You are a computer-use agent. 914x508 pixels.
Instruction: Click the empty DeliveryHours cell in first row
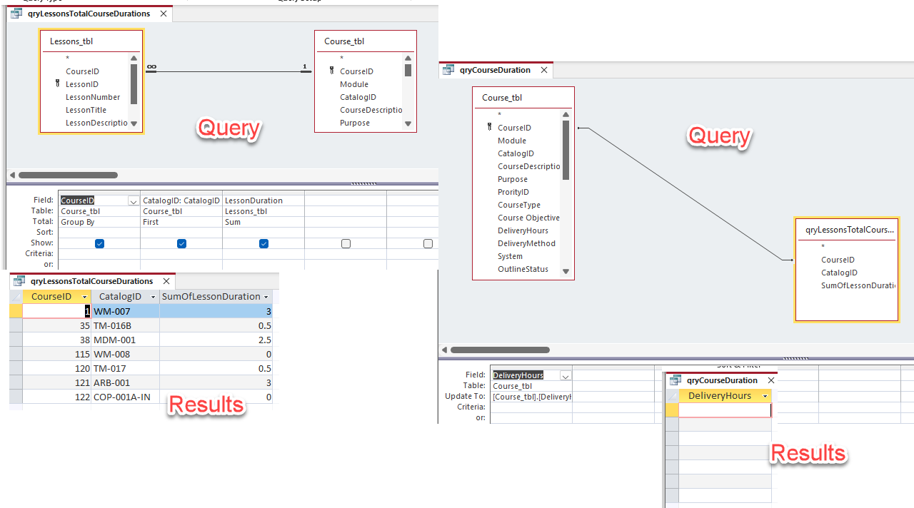pyautogui.click(x=725, y=410)
